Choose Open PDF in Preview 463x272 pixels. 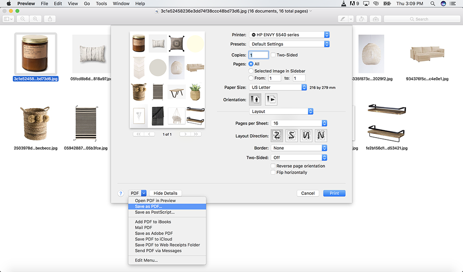167,201
